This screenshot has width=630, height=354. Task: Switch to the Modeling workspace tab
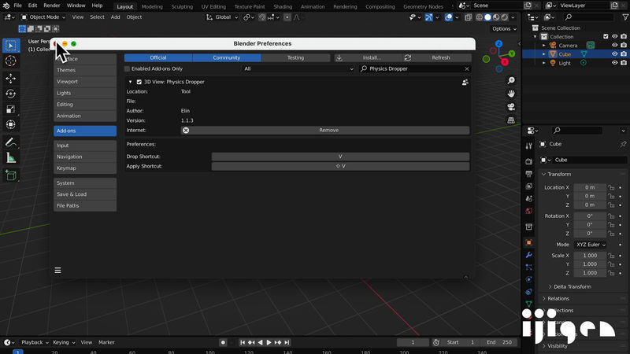pyautogui.click(x=152, y=6)
